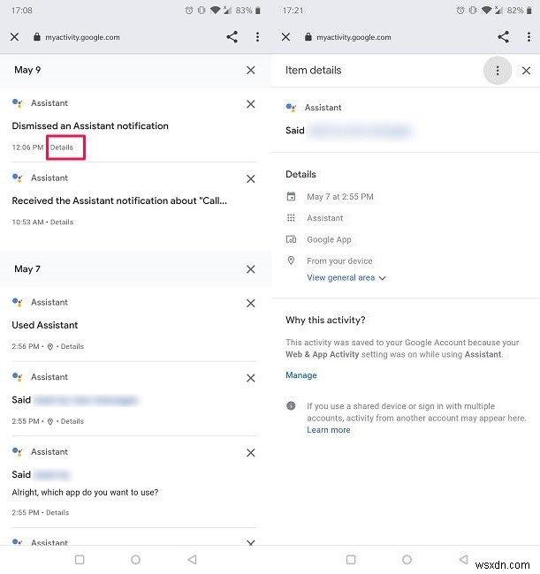
Task: Open Details for 'Alright, which app' entry
Action: [57, 512]
